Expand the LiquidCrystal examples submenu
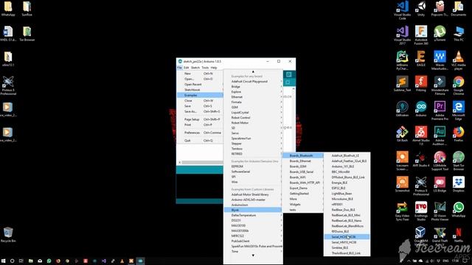The height and width of the screenshot is (265, 472). tap(253, 113)
